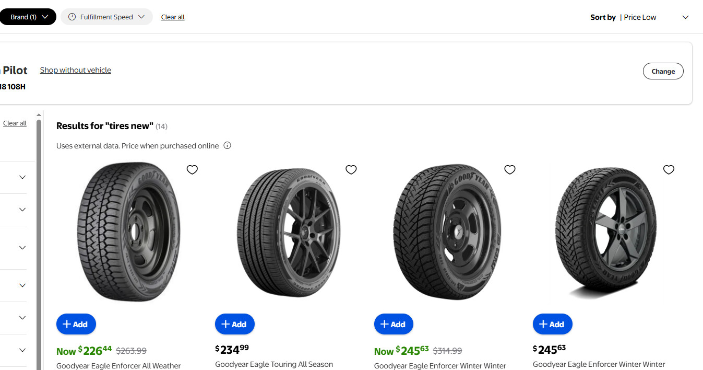Viewport: 703px width, 370px height.
Task: Add the fourth Goodyear winter tire
Action: click(552, 324)
